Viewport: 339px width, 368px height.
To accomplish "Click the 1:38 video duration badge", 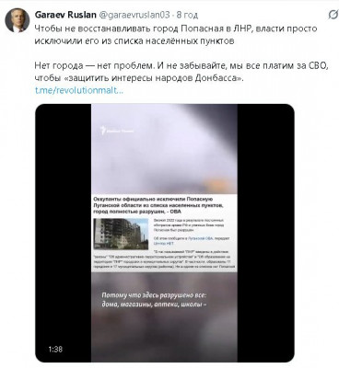I will pos(55,349).
